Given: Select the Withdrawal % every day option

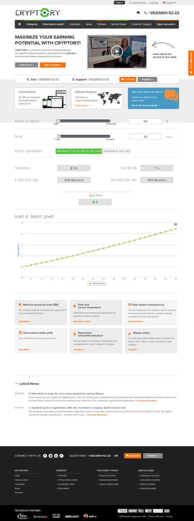Looking at the screenshot, I should [117, 151].
